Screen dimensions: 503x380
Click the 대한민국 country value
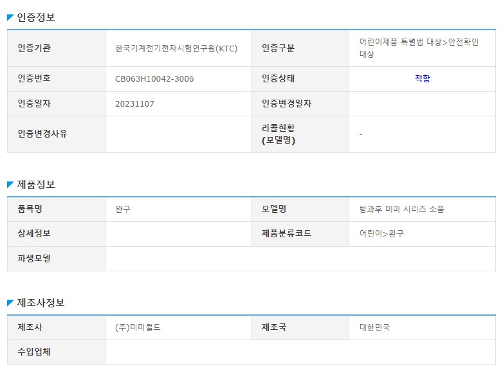click(x=374, y=327)
